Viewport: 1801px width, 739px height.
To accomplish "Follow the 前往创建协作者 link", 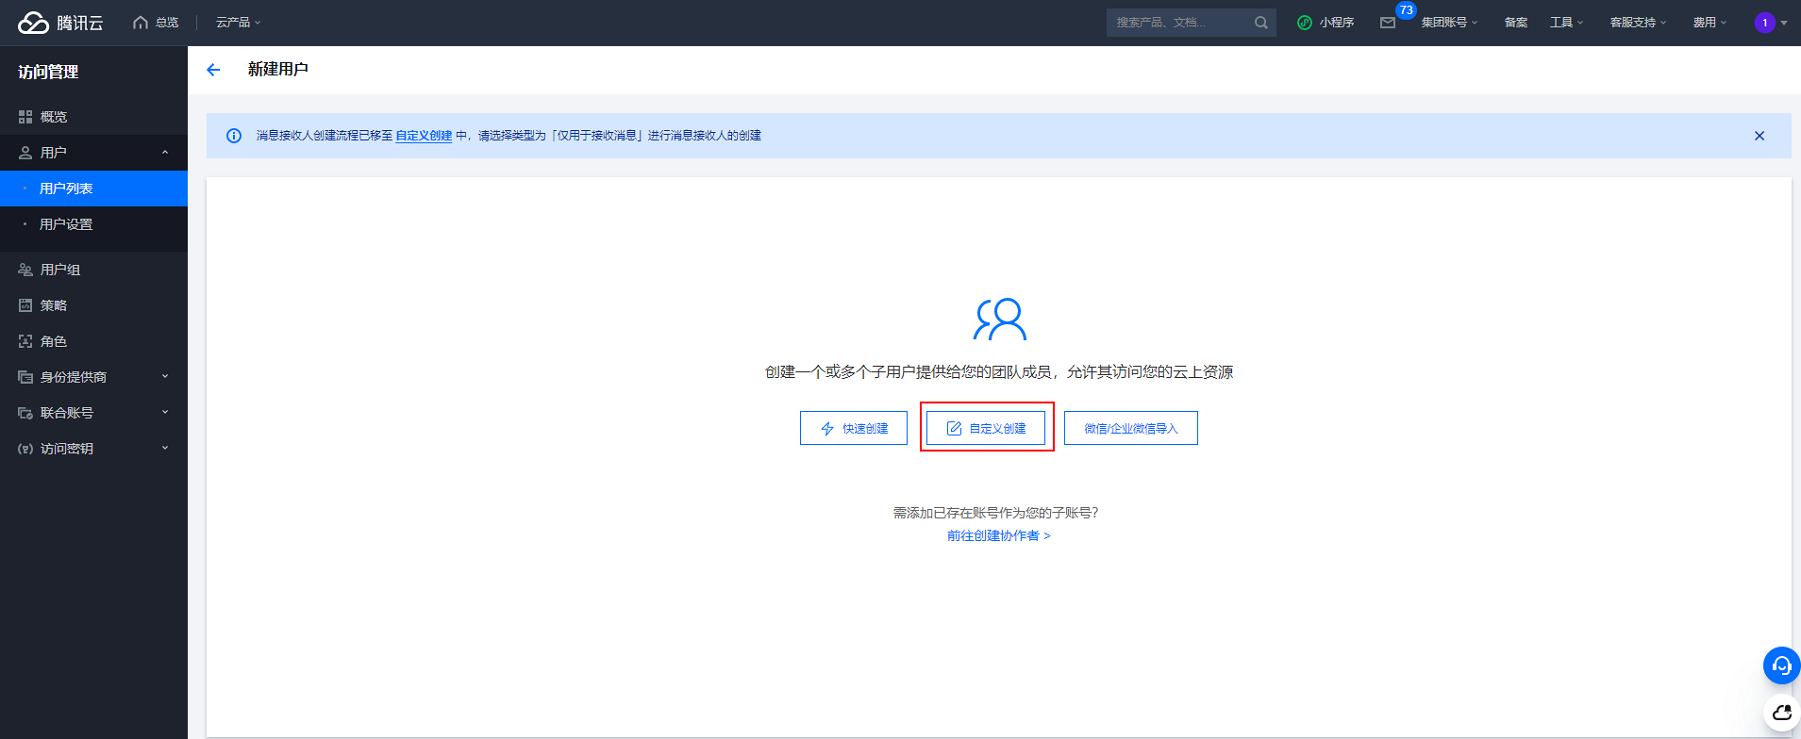I will (998, 535).
